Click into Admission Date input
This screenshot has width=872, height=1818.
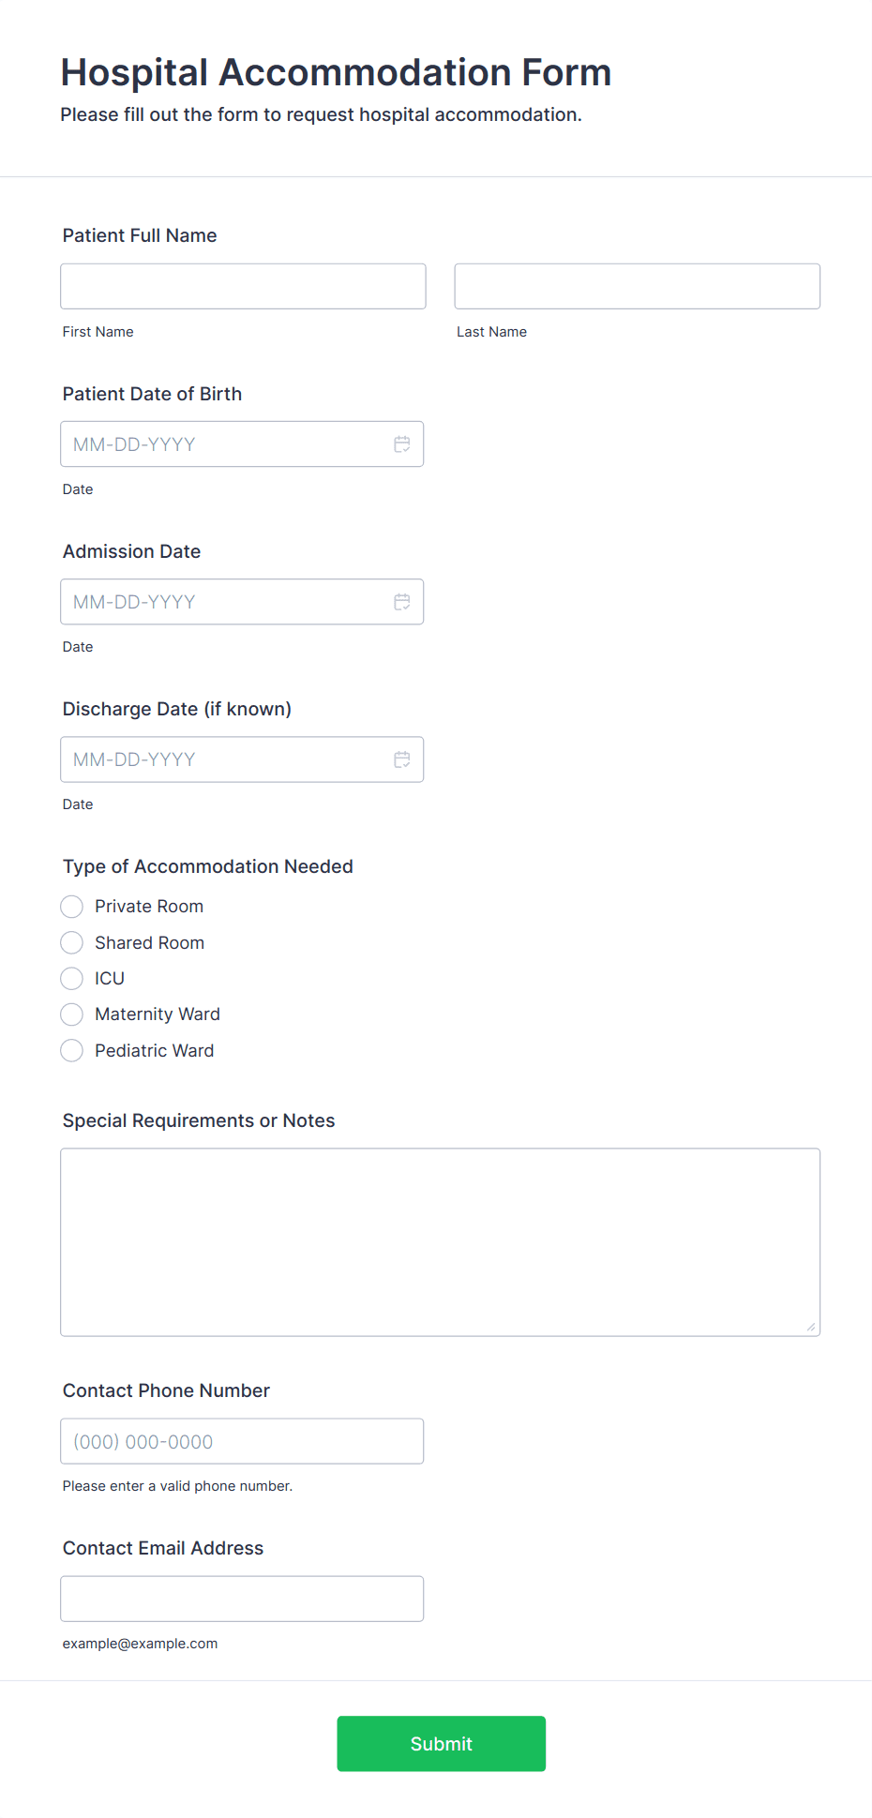pos(225,602)
